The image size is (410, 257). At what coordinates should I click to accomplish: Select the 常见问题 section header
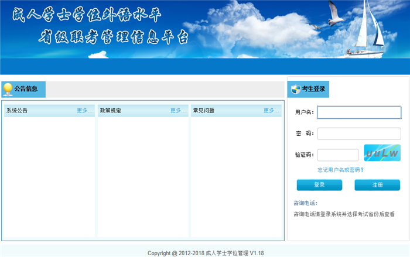204,111
